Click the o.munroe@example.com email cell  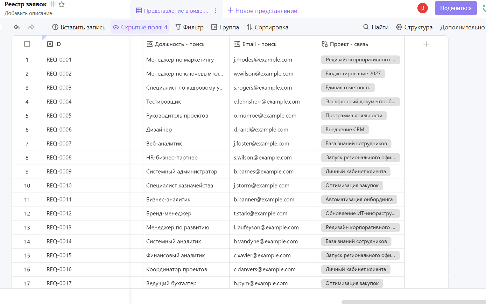click(x=273, y=116)
